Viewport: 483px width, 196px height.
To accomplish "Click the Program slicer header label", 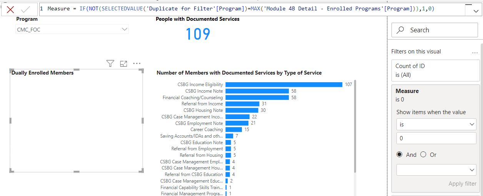I will (27, 19).
